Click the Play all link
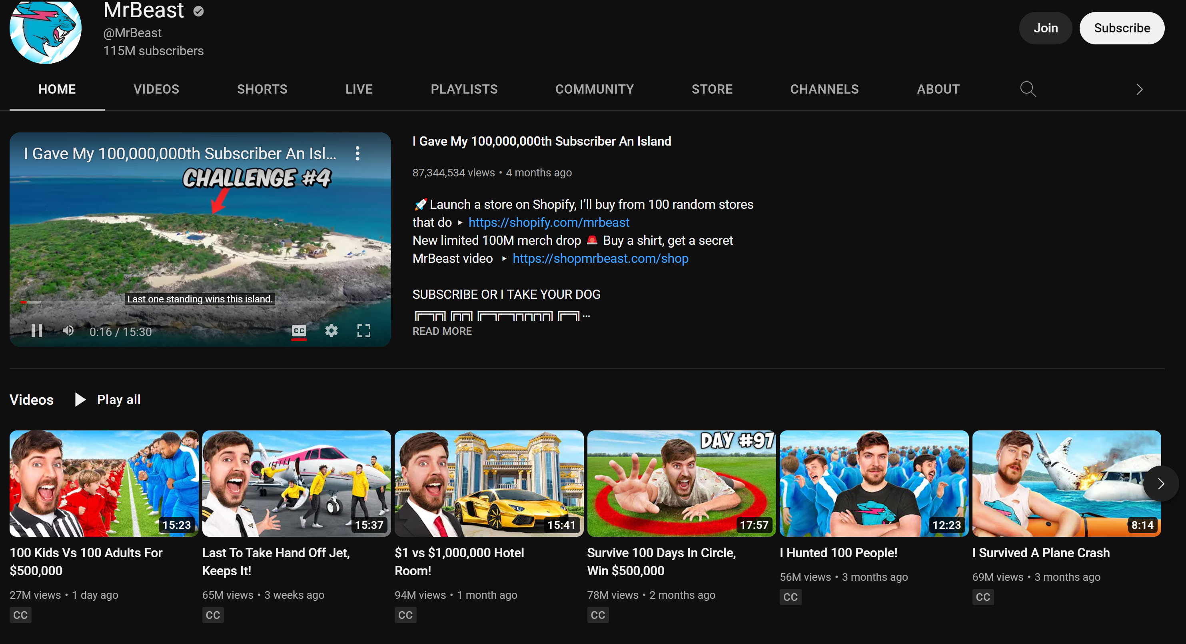The height and width of the screenshot is (644, 1186). [x=119, y=399]
